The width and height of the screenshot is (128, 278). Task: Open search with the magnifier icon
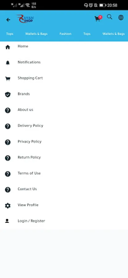(x=109, y=17)
